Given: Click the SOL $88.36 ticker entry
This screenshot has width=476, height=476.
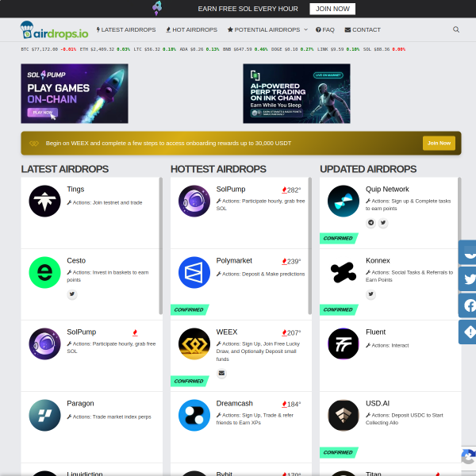Looking at the screenshot, I should pyautogui.click(x=384, y=49).
